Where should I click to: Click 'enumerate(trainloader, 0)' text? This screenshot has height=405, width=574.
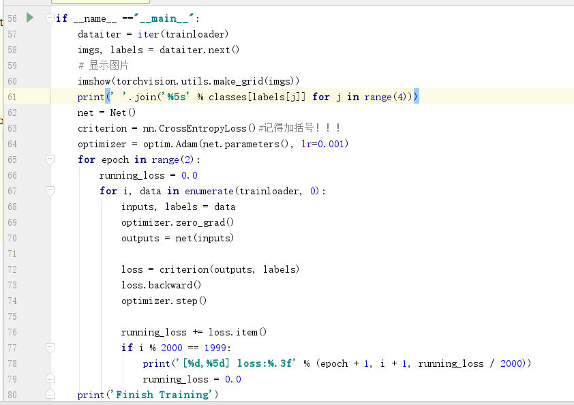point(252,191)
